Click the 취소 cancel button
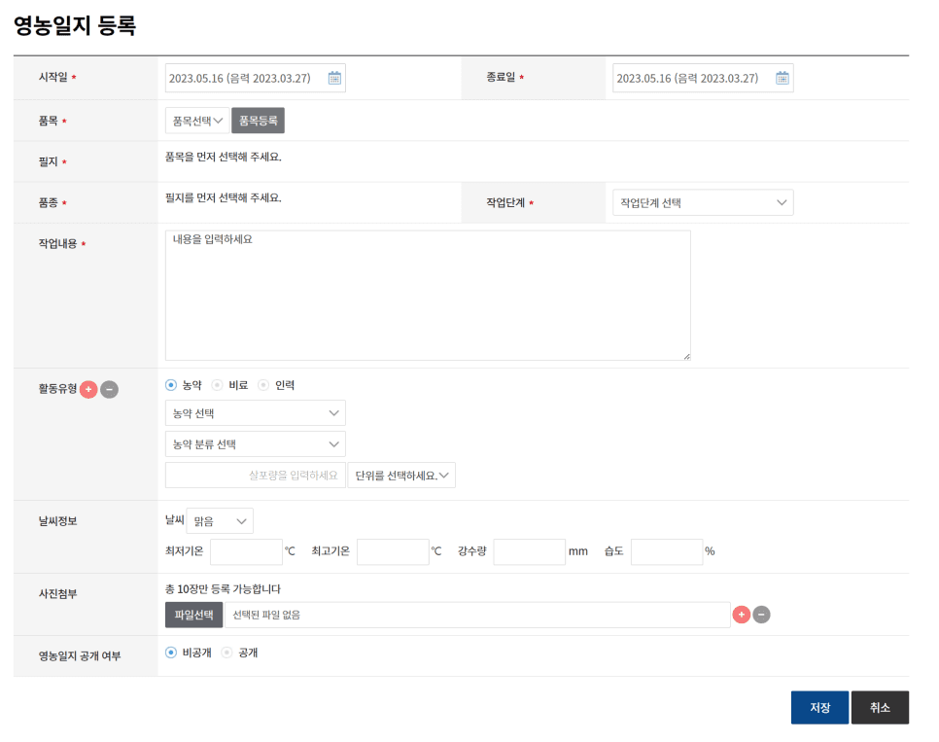Viewport: 939px width, 742px height. (880, 707)
